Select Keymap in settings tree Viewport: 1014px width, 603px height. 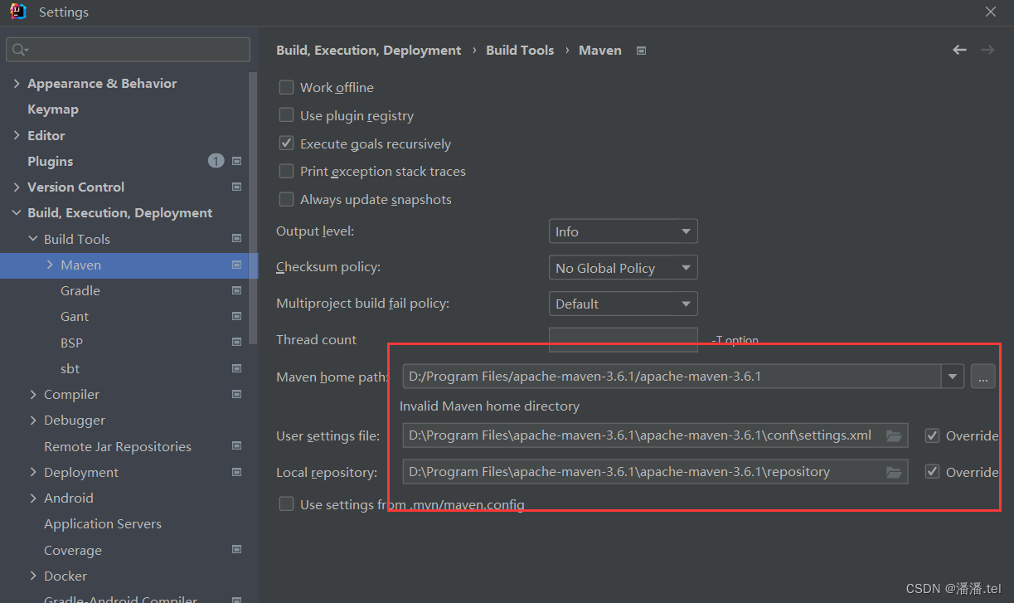click(53, 109)
